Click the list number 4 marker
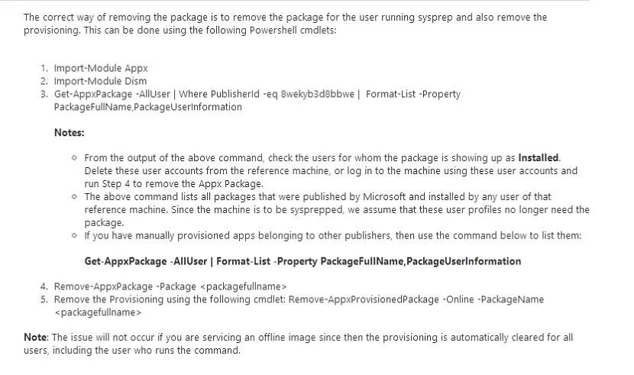The height and width of the screenshot is (375, 634). pos(44,286)
